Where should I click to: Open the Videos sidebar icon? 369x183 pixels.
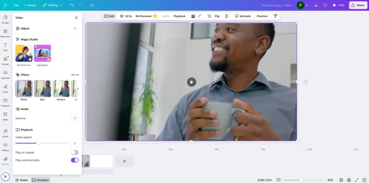coord(5,147)
